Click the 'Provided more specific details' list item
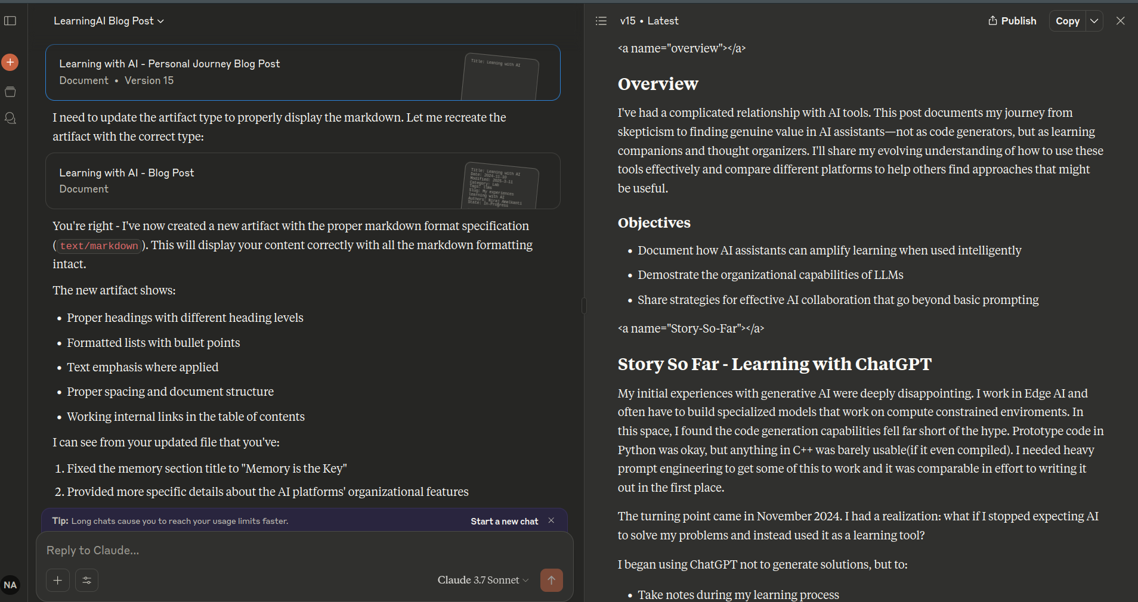This screenshot has height=602, width=1138. (x=268, y=492)
